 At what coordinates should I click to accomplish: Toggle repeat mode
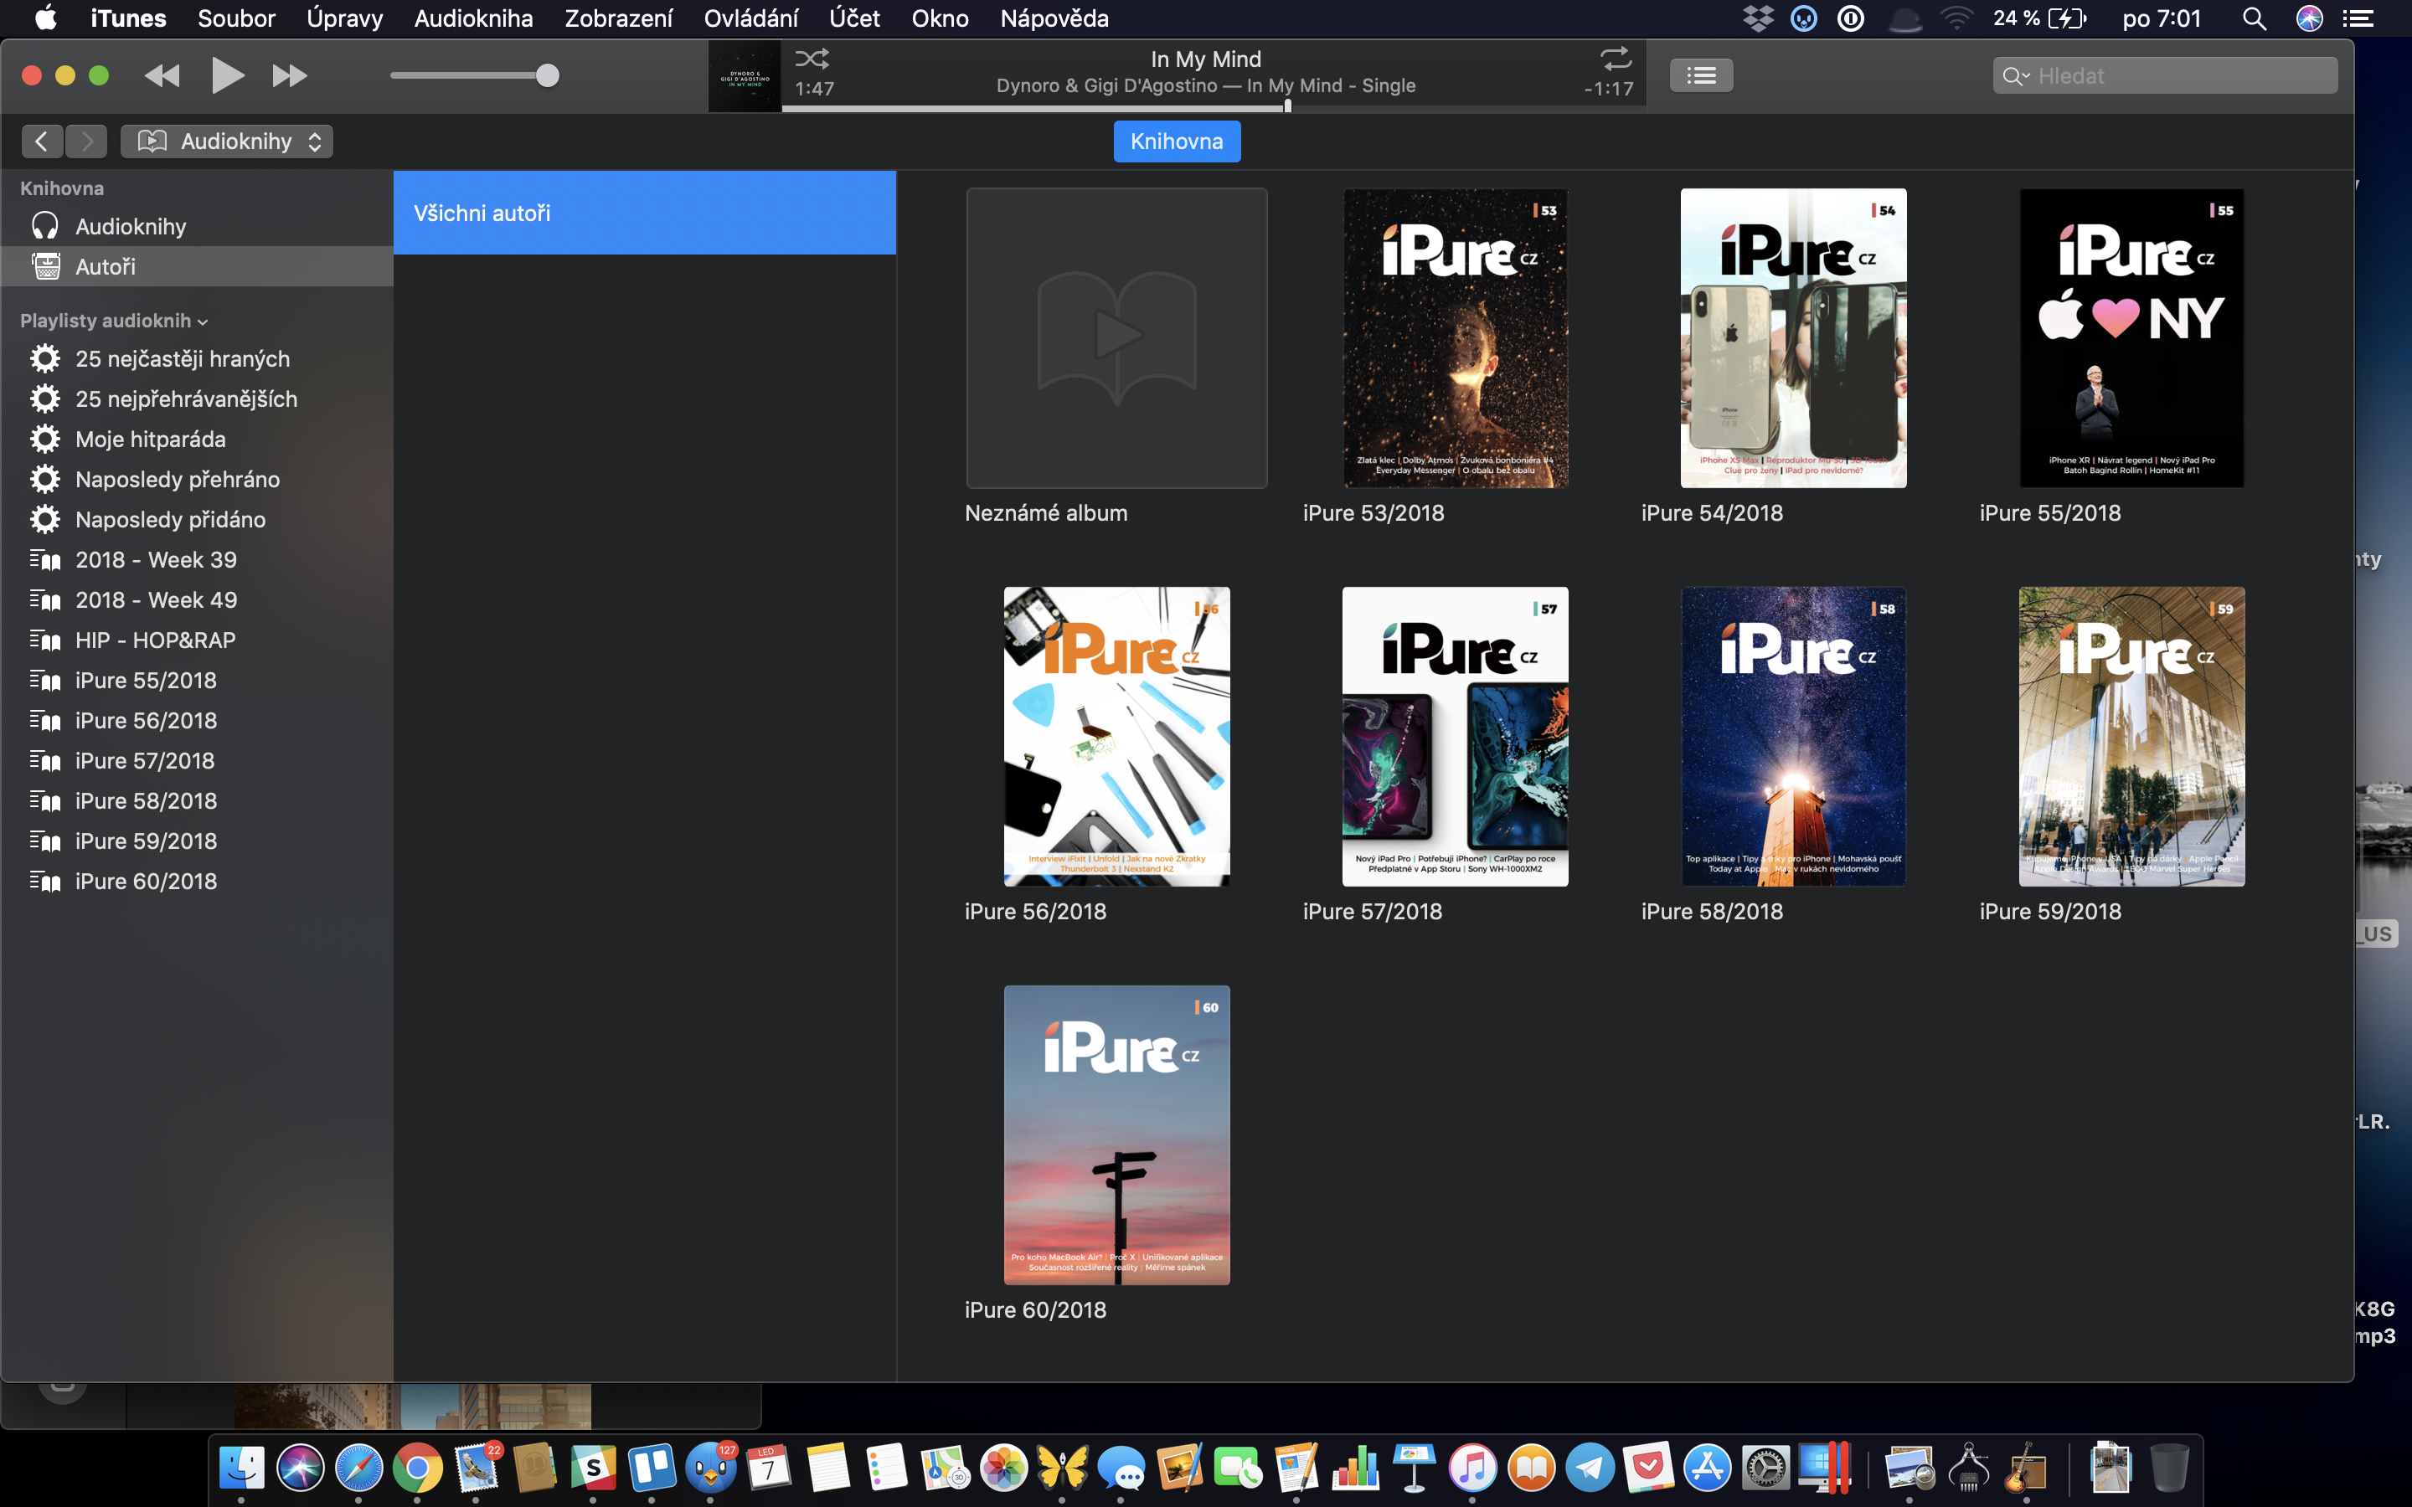(x=1615, y=59)
